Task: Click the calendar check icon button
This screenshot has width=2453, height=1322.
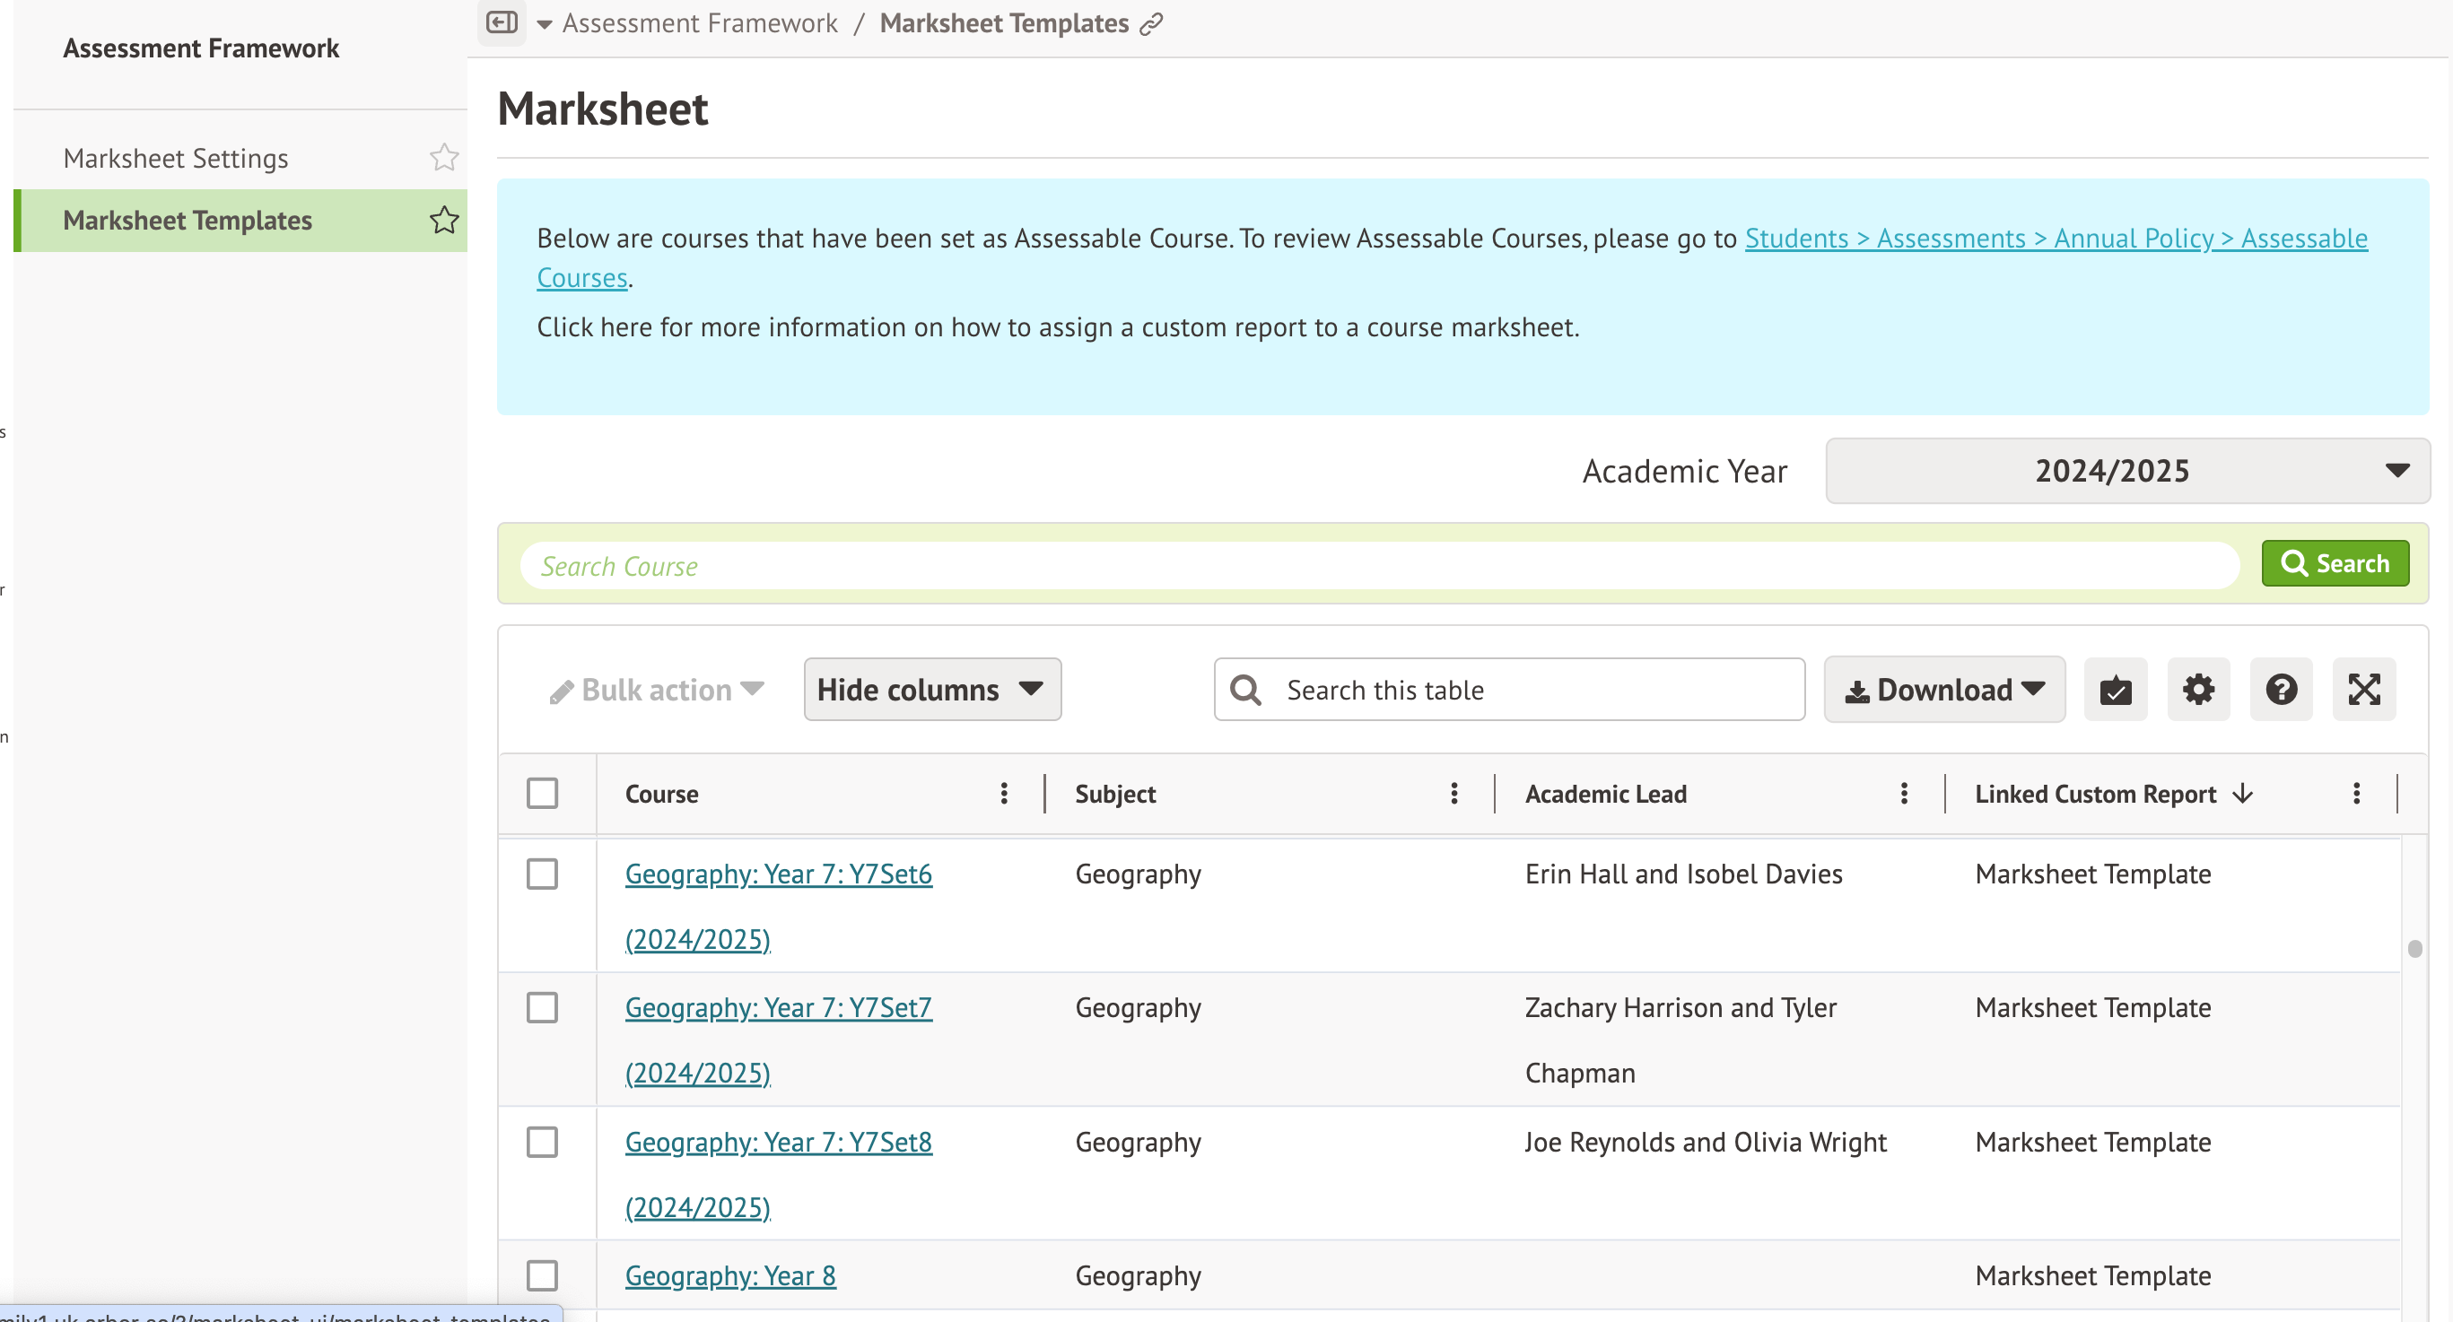Action: click(x=2115, y=689)
